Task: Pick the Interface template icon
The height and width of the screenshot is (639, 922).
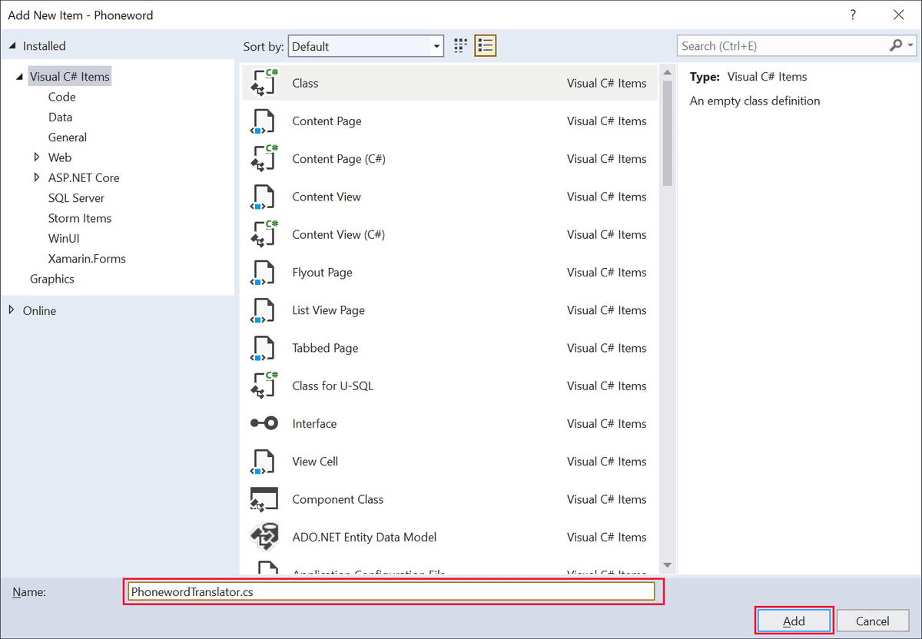Action: (x=264, y=424)
